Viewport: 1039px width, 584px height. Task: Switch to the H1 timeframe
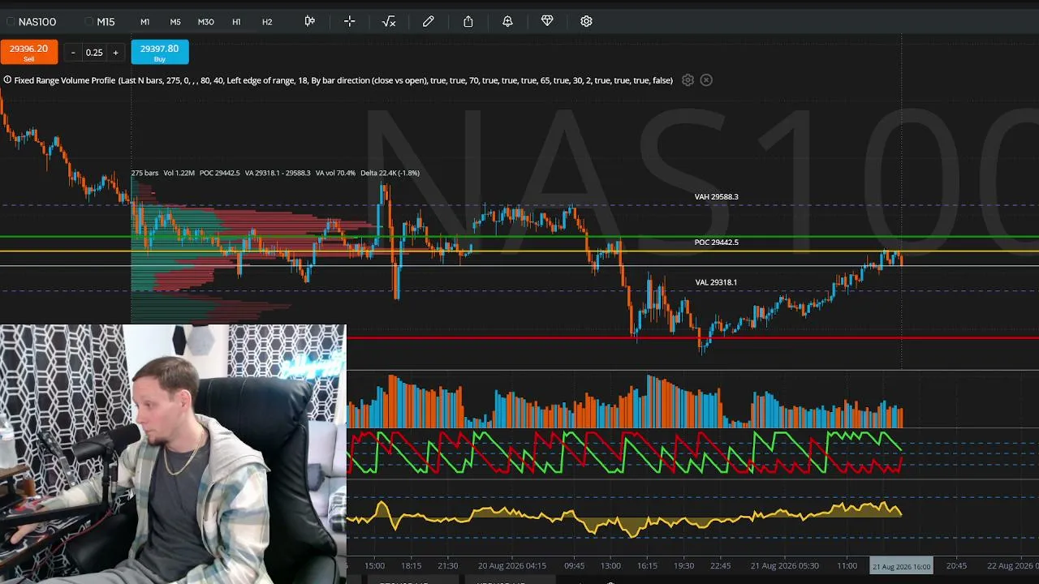point(236,22)
